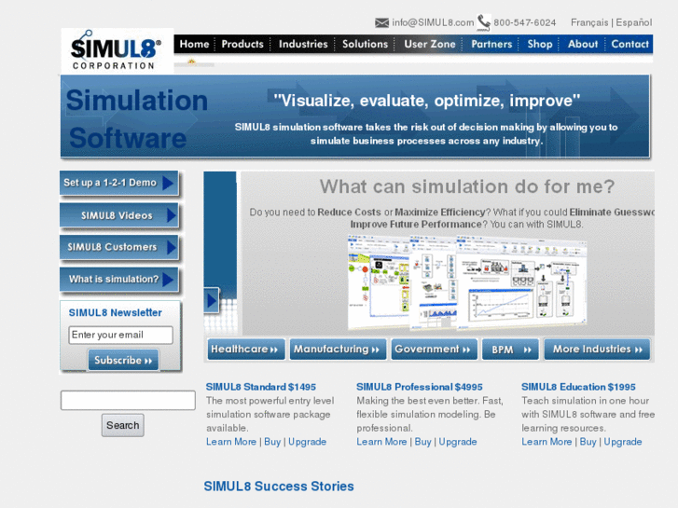Open SIMUL8 Videos
678x508 pixels.
(x=119, y=215)
